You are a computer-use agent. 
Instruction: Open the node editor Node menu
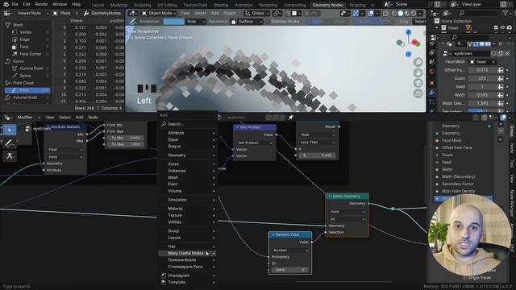click(x=94, y=118)
